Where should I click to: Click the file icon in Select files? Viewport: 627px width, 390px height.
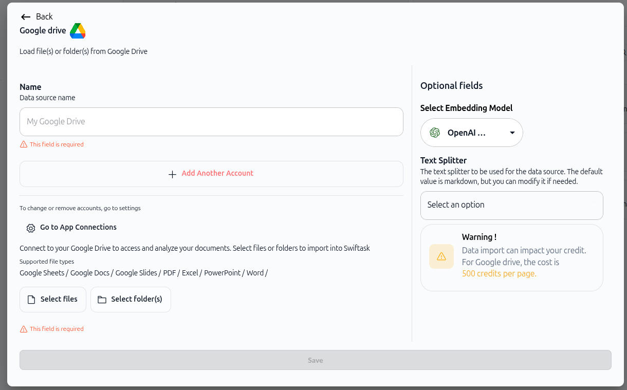click(31, 300)
